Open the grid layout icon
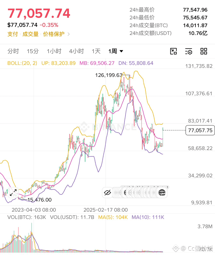The width and height of the screenshot is (215, 255). coord(204,51)
